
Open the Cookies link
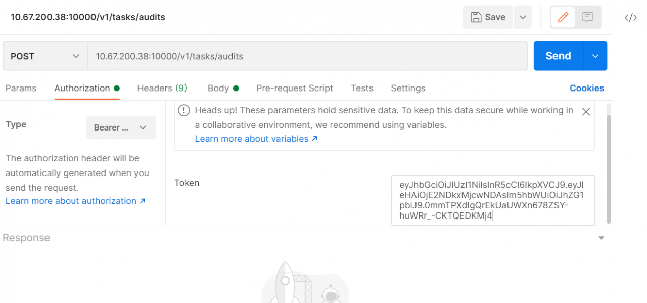587,88
